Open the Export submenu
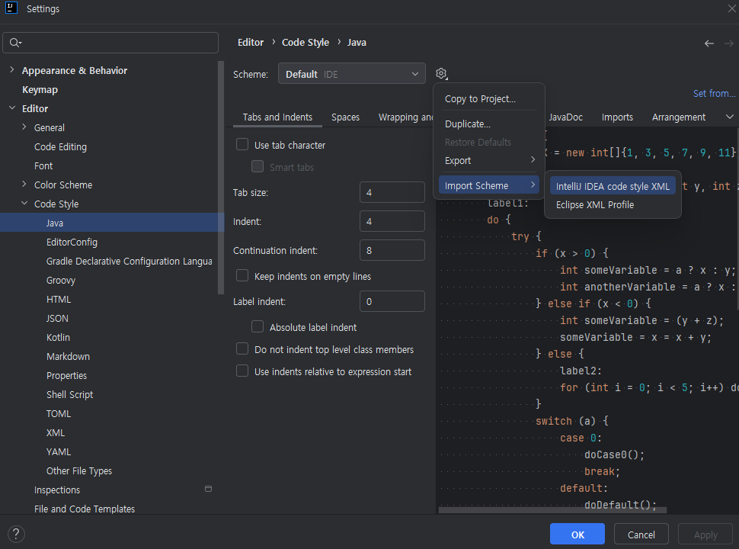This screenshot has width=739, height=549. pos(489,161)
